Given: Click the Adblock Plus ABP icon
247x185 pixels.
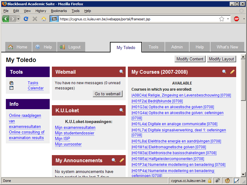Looking at the screenshot, I should coord(237,19).
